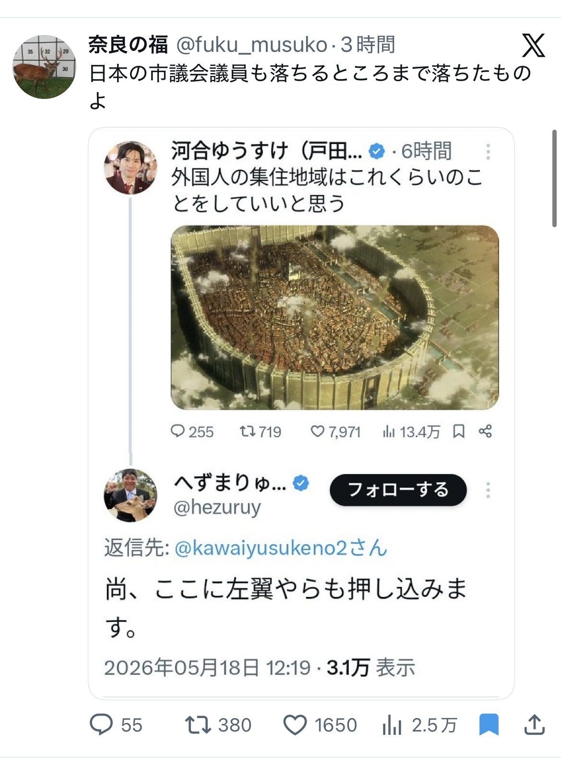The height and width of the screenshot is (768, 561).
Task: Toggle the blue bookmark on the post
Action: (489, 724)
